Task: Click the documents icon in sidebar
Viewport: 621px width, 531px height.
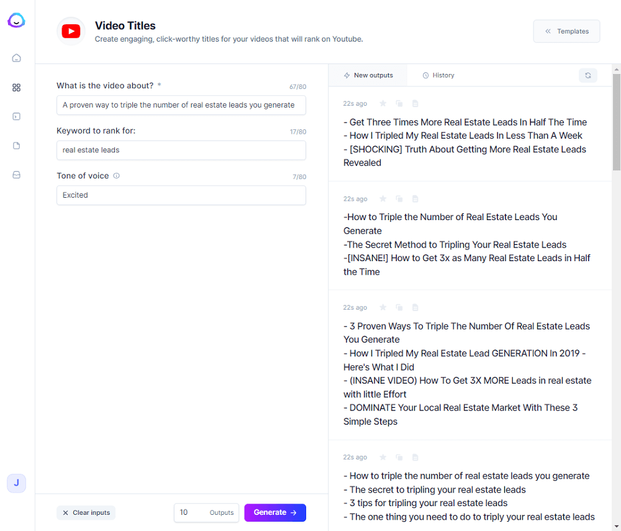Action: 16,145
